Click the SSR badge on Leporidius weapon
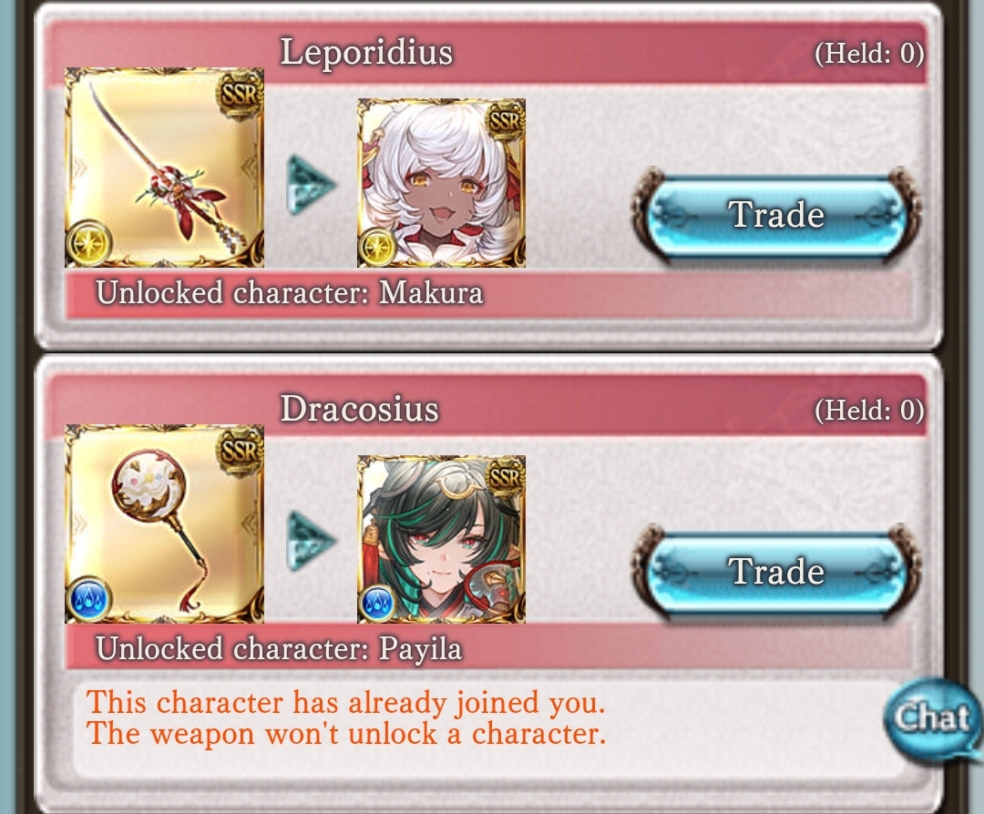The height and width of the screenshot is (814, 984). coord(240,94)
